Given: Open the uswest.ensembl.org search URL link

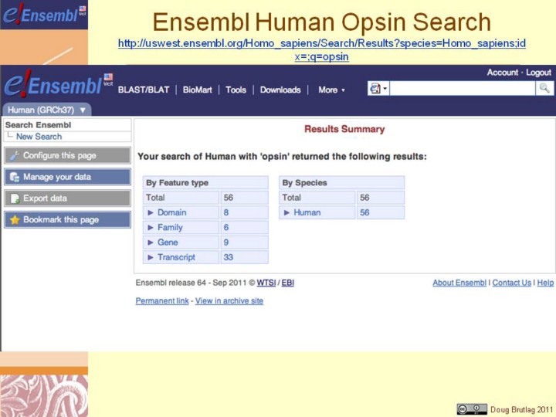Looking at the screenshot, I should click(x=321, y=49).
